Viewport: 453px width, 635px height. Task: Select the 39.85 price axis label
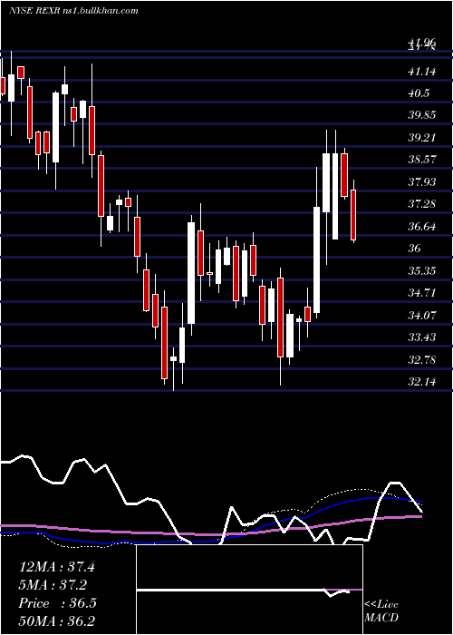pyautogui.click(x=422, y=115)
